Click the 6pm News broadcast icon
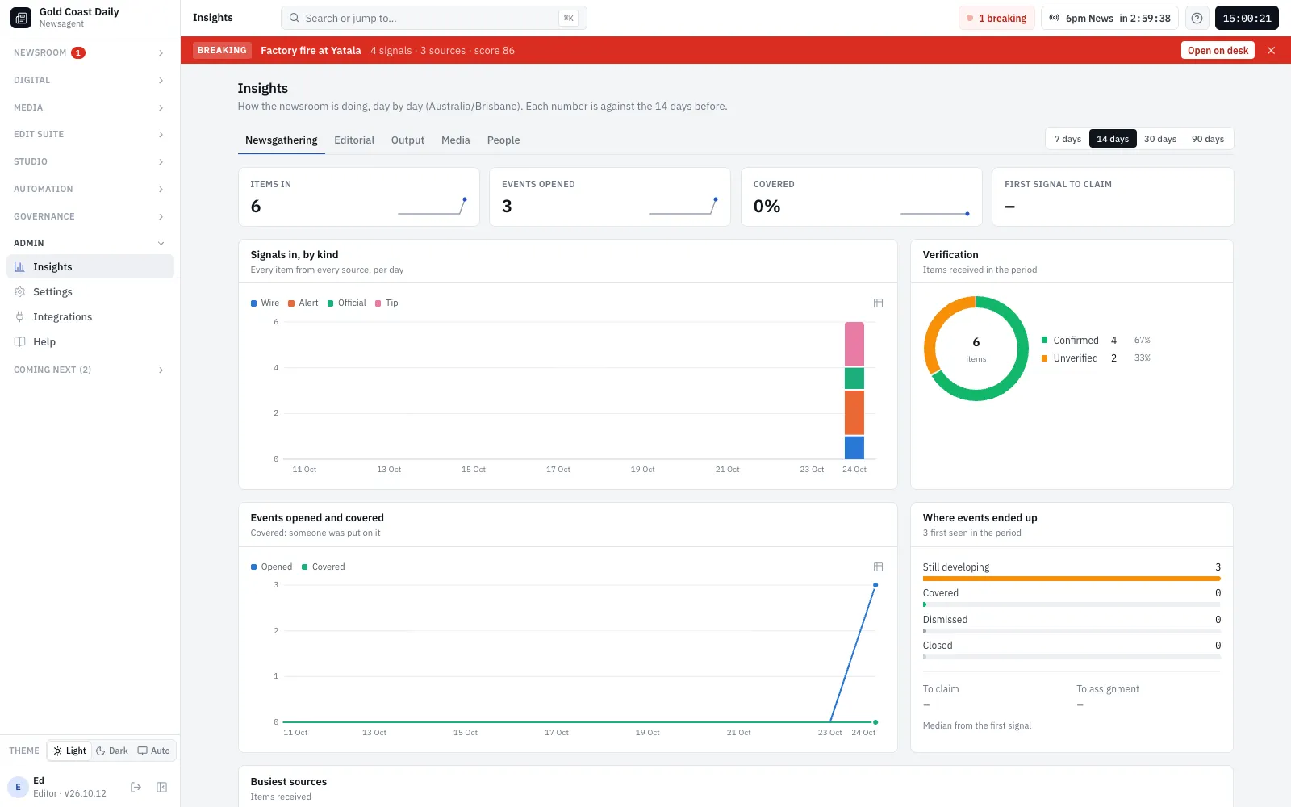The image size is (1291, 807). pyautogui.click(x=1054, y=18)
